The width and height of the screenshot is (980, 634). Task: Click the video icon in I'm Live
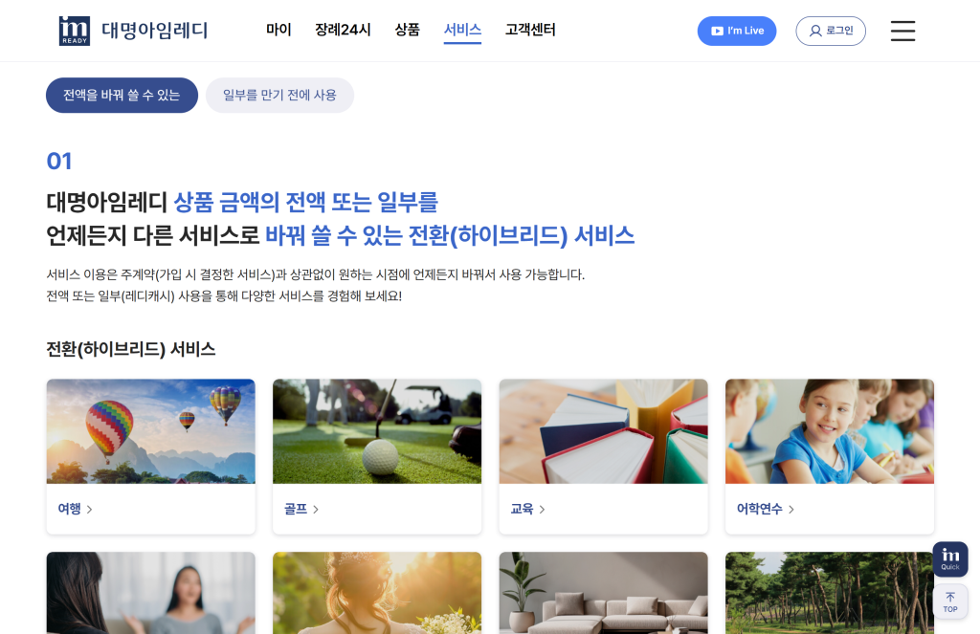(x=718, y=31)
